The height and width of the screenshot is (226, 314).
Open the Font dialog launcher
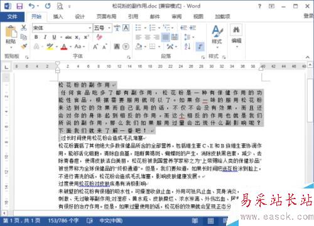[129, 57]
